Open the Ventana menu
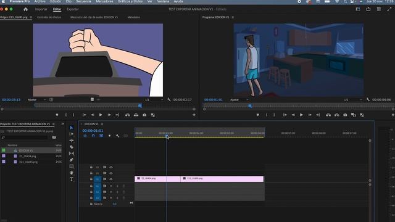This screenshot has width=395, height=222. tap(163, 1)
